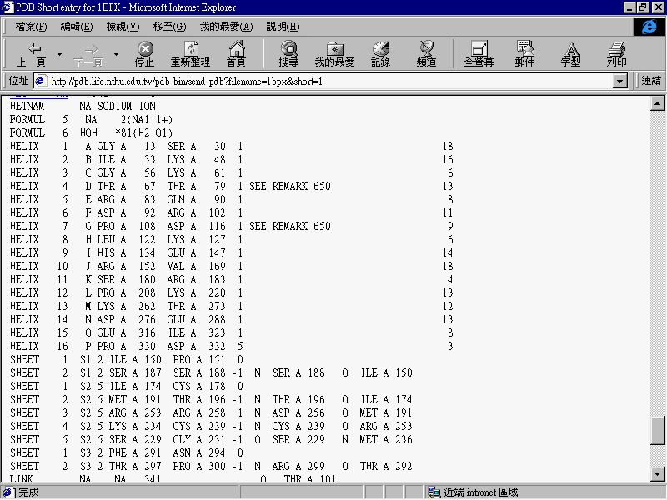This screenshot has width=667, height=500.
Task: Click the Font size (字型) icon
Action: [570, 54]
